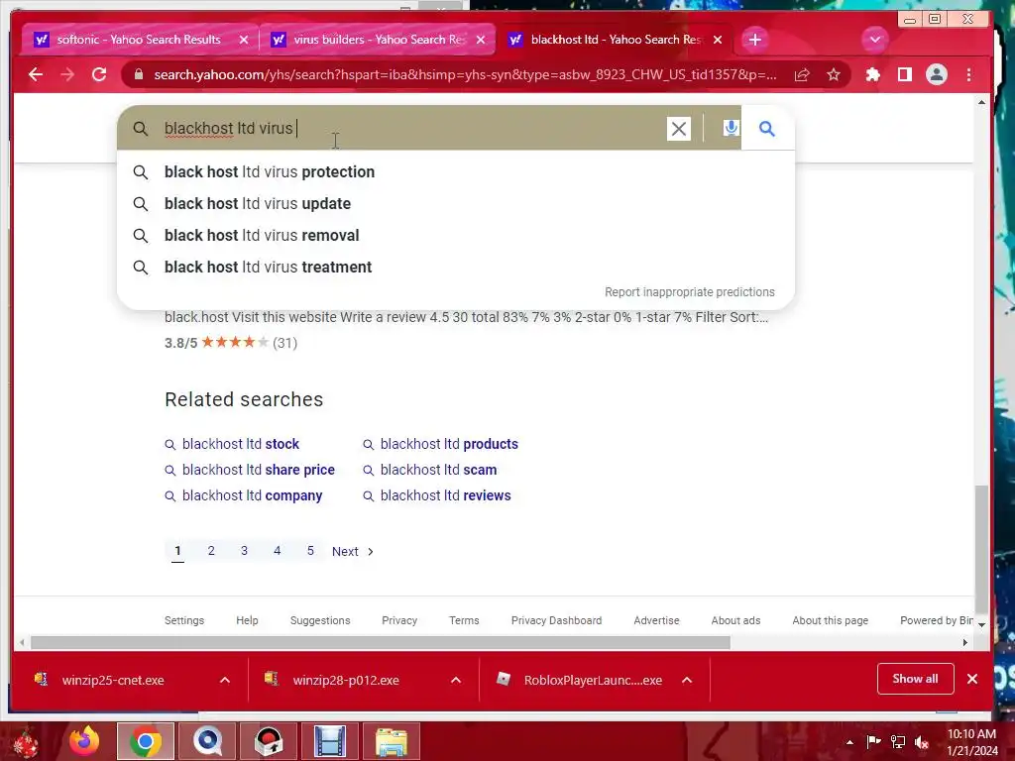Open related search blackhost ltd company
The image size is (1015, 761).
252,495
